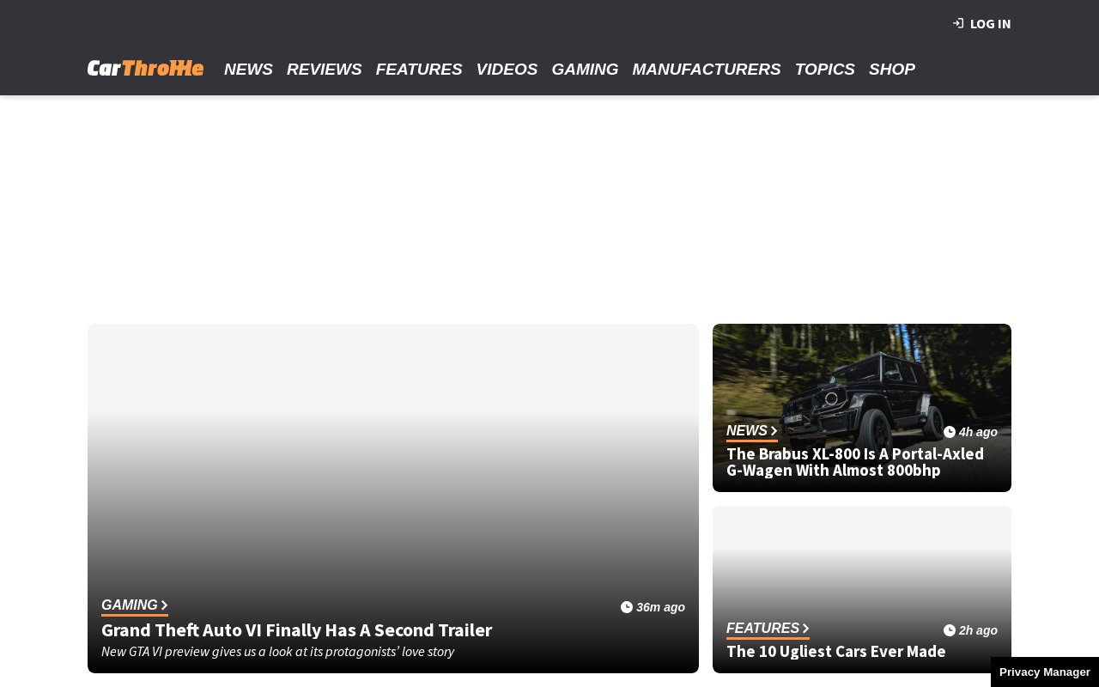Click the clock icon beside 4h ago
Viewport: 1099px width, 687px height.
[950, 432]
